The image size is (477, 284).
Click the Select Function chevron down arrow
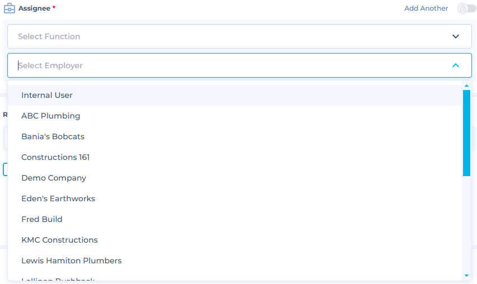point(456,36)
